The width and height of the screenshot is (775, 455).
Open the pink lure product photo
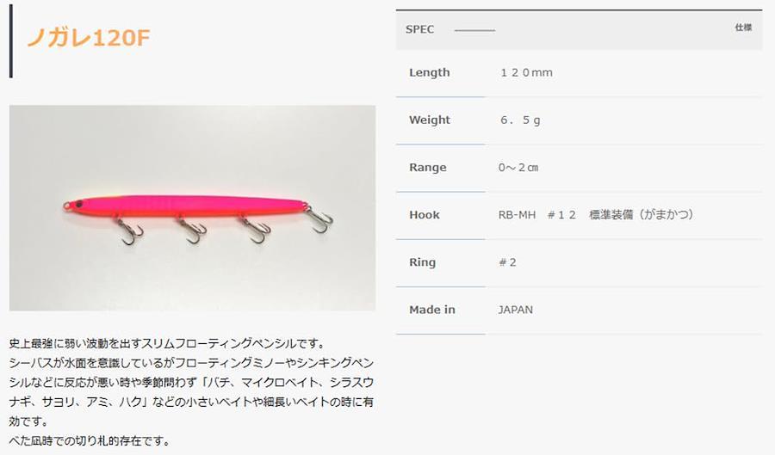point(192,208)
